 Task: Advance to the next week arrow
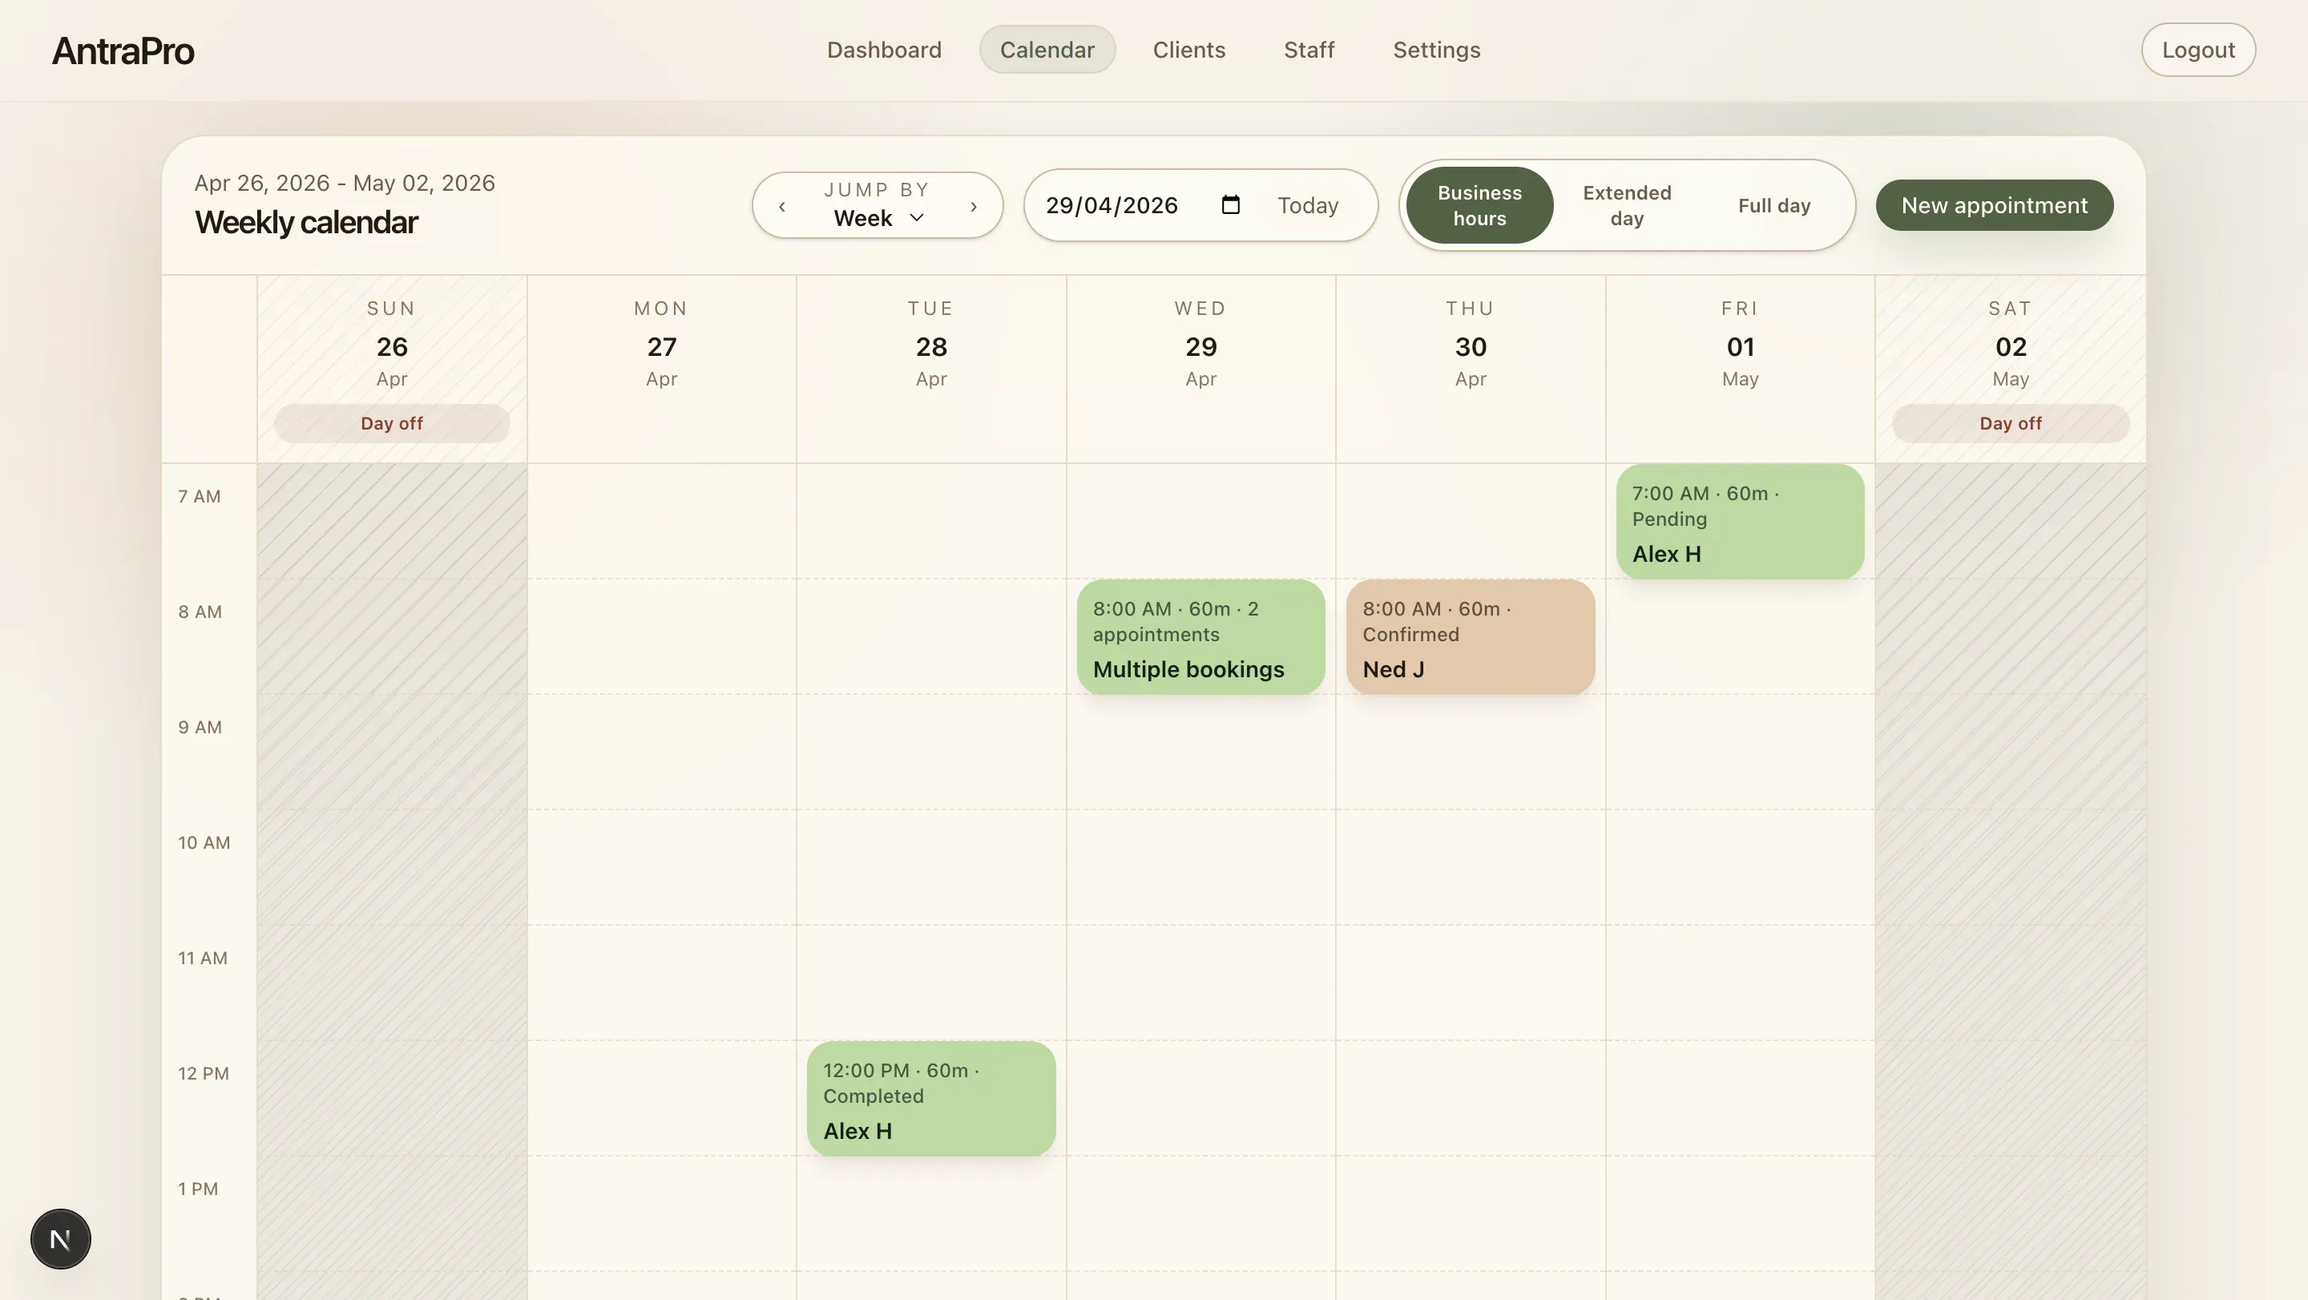click(x=973, y=206)
